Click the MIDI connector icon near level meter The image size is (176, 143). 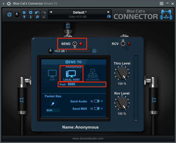[x=94, y=51]
